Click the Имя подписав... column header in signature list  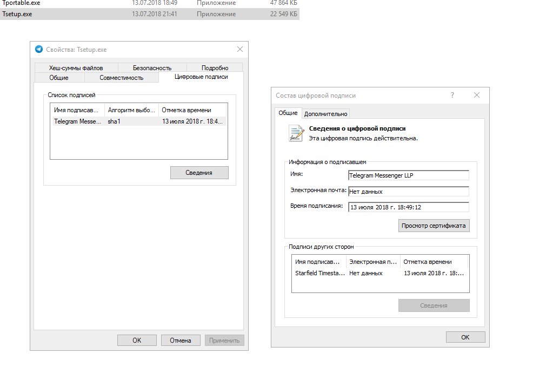tap(77, 110)
